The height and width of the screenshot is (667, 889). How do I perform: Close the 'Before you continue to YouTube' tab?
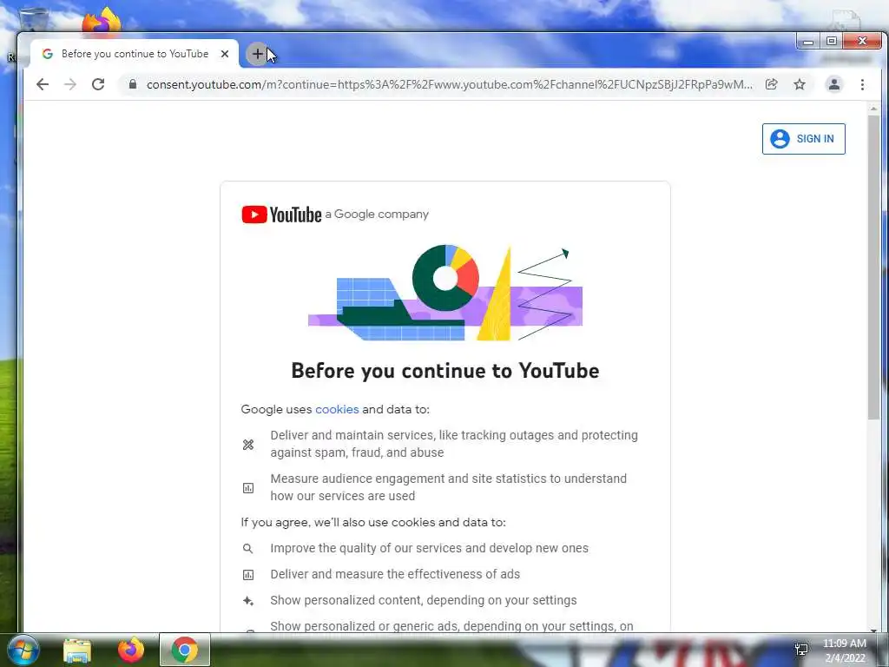tap(225, 54)
